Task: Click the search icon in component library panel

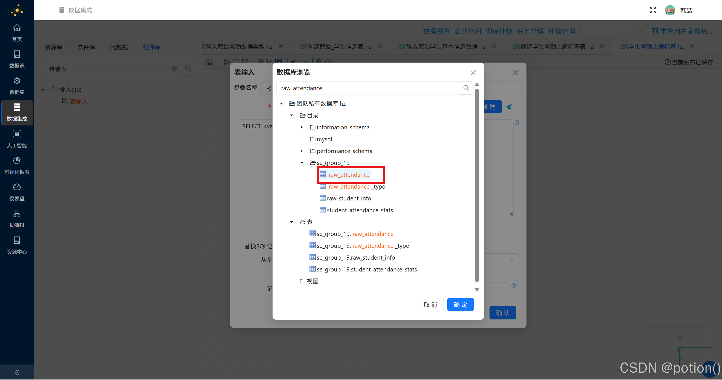Action: click(x=188, y=69)
